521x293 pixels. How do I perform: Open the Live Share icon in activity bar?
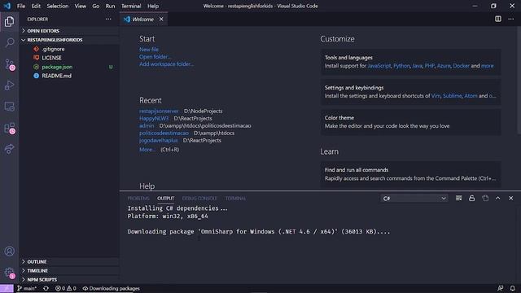click(9, 149)
